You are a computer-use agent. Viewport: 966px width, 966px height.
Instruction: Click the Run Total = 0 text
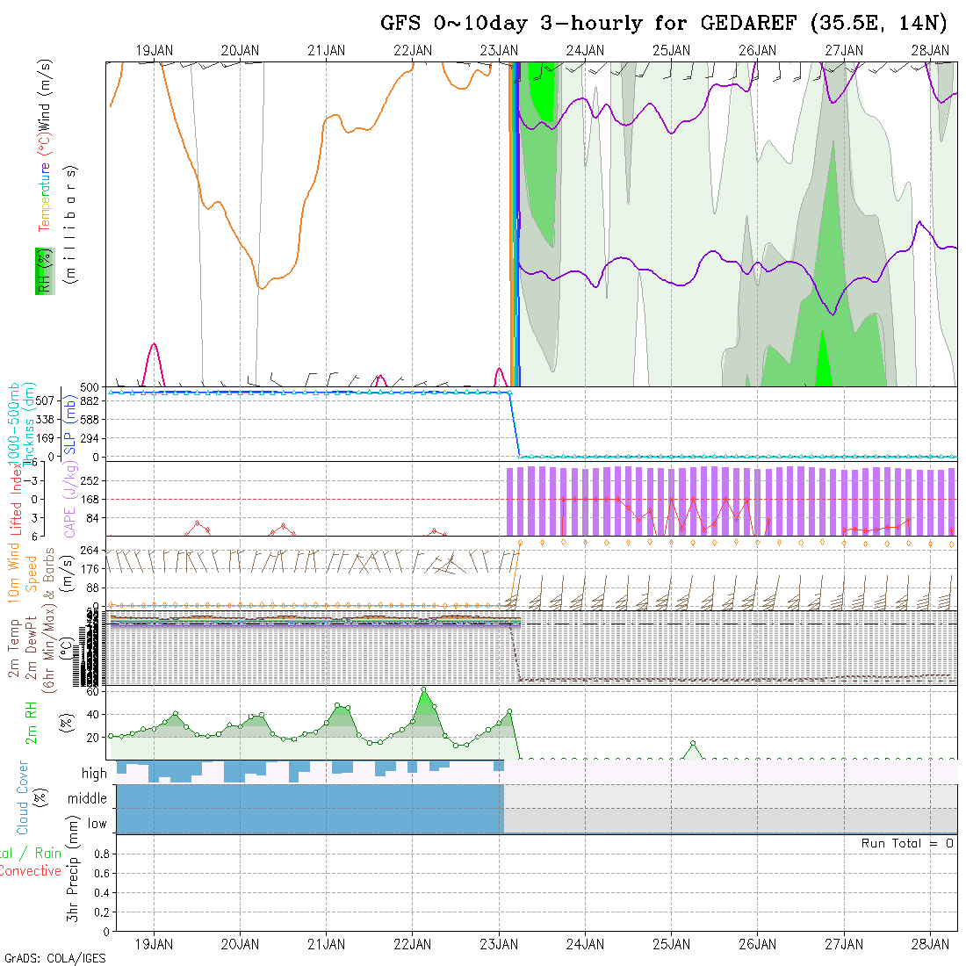click(x=907, y=843)
